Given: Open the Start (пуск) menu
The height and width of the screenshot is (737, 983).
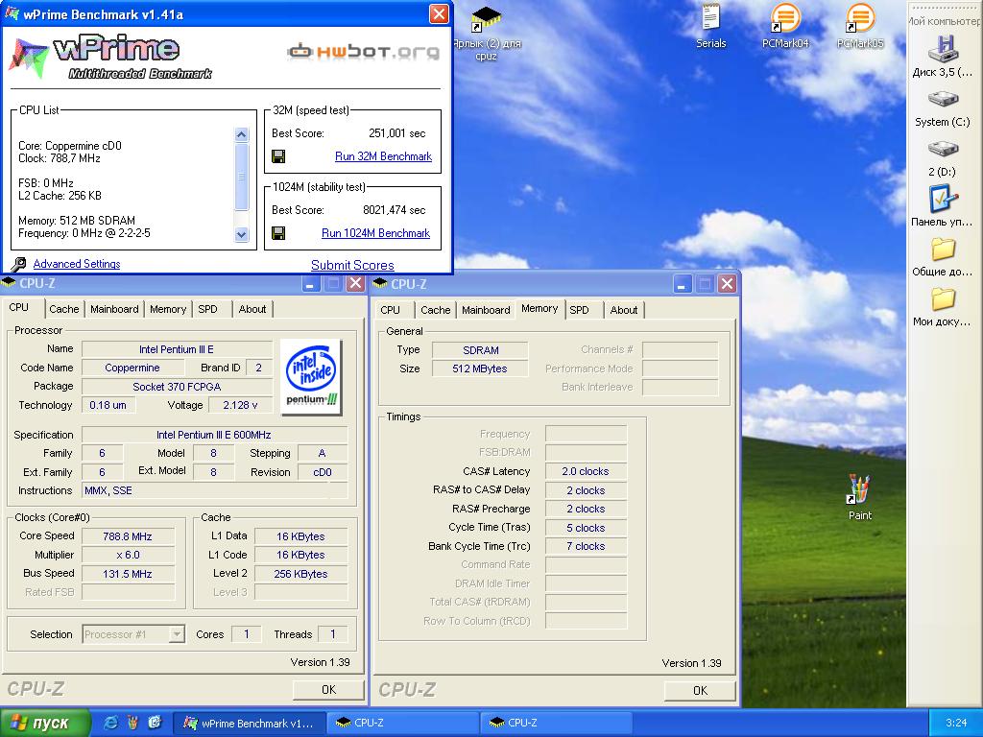Looking at the screenshot, I should pos(45,723).
